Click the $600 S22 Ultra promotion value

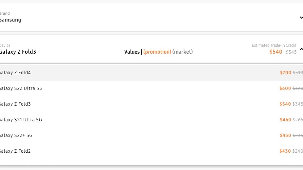coord(285,88)
